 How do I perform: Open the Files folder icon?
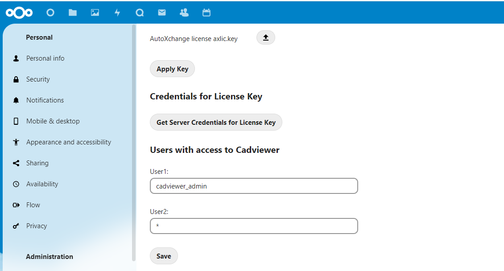point(73,12)
